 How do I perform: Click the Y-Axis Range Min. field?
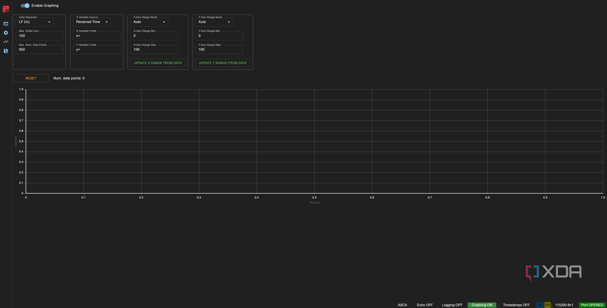pos(219,36)
